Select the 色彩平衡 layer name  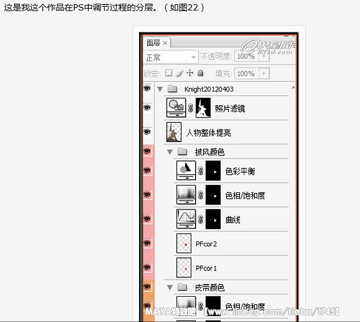coord(240,171)
